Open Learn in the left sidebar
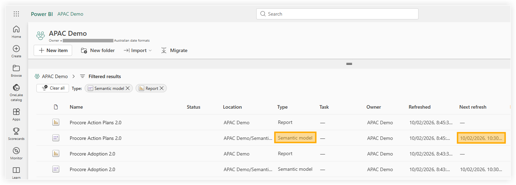 coord(16,172)
